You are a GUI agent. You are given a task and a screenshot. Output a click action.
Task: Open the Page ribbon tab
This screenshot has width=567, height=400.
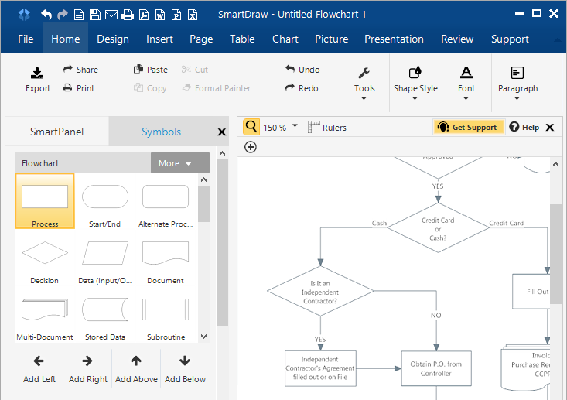(201, 39)
